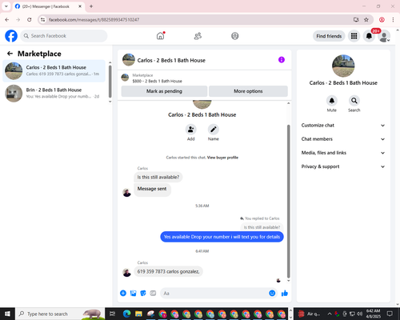Image resolution: width=400 pixels, height=320 pixels.
Task: Send a thumbs-up like
Action: (285, 294)
